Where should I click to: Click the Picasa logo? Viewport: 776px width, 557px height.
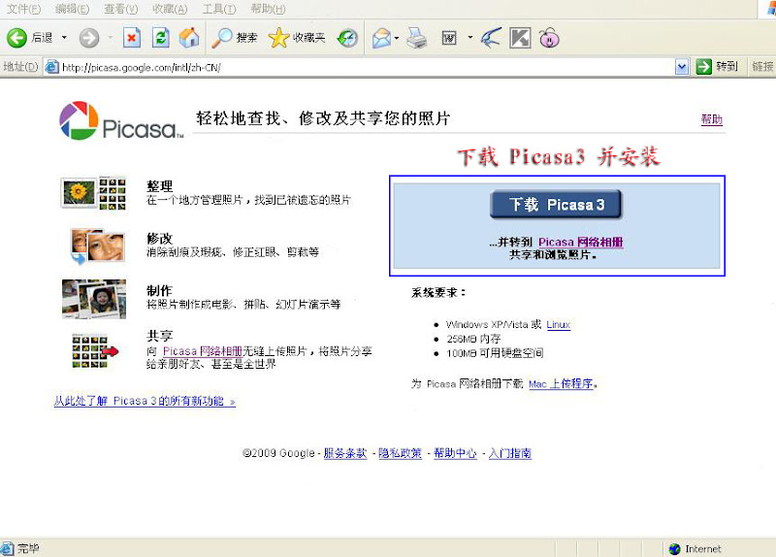pyautogui.click(x=121, y=121)
